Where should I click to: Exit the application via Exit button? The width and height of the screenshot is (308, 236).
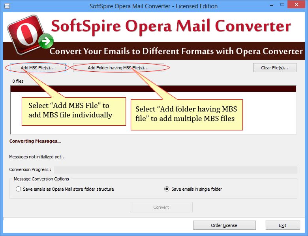tap(282, 225)
